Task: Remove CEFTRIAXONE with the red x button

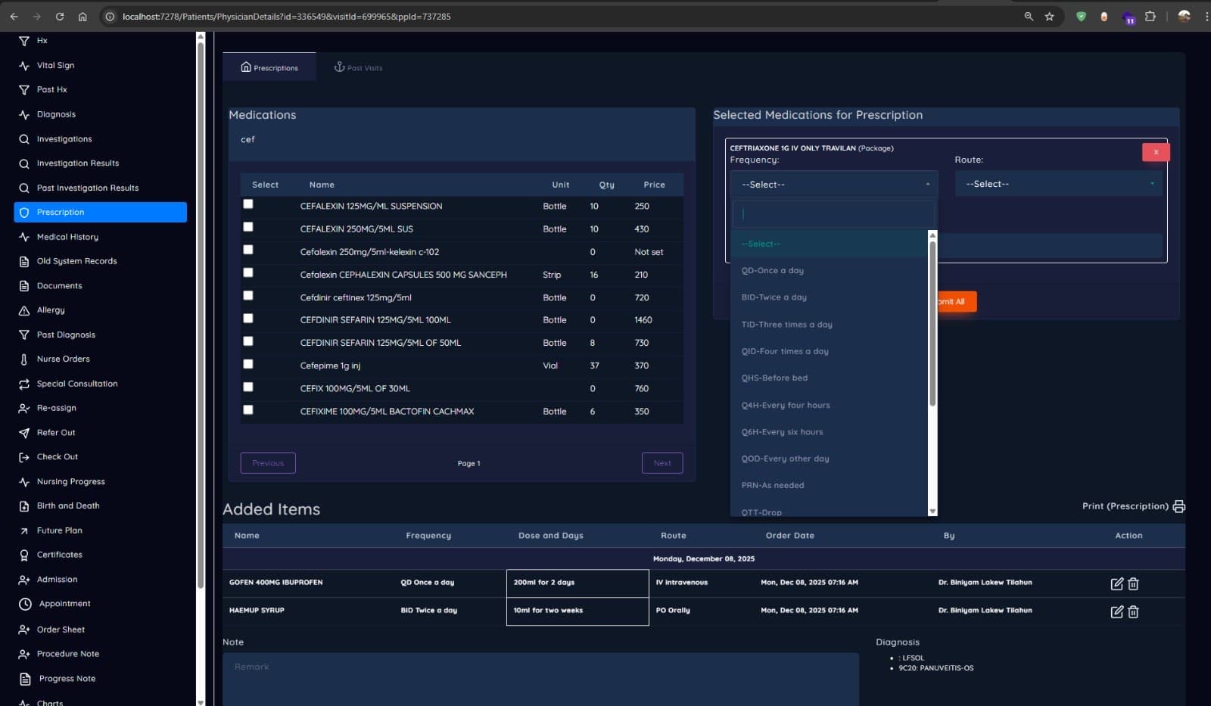Action: pyautogui.click(x=1156, y=152)
